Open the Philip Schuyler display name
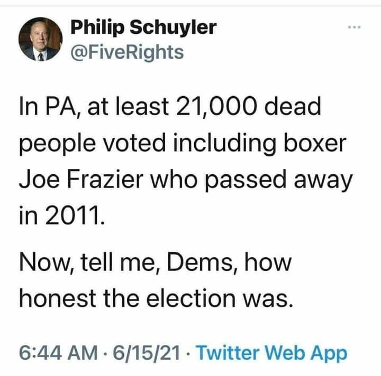 143,26
